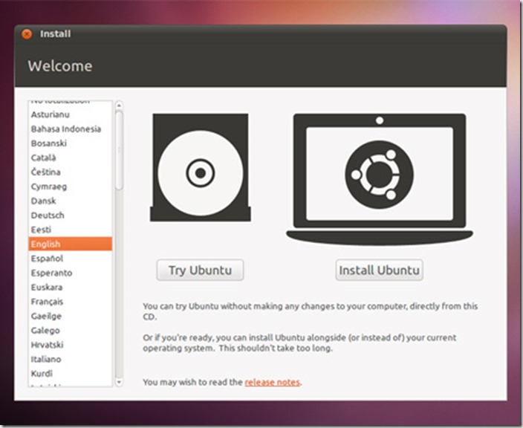Select Dansk language
This screenshot has height=428, width=523.
click(x=71, y=201)
